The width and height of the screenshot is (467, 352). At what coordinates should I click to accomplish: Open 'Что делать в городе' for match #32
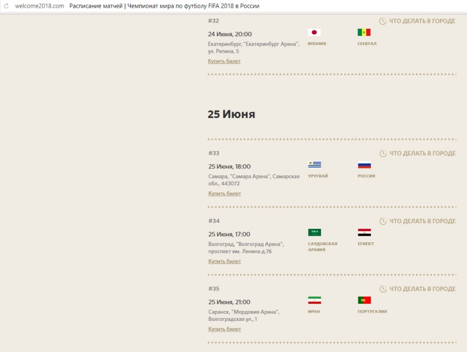pyautogui.click(x=417, y=21)
